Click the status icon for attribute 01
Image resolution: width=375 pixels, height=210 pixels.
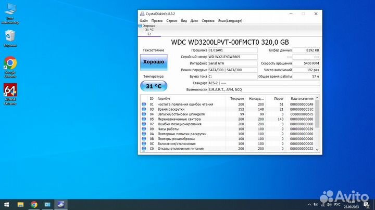click(x=144, y=104)
